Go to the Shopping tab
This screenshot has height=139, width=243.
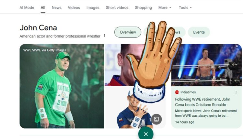coord(143,7)
